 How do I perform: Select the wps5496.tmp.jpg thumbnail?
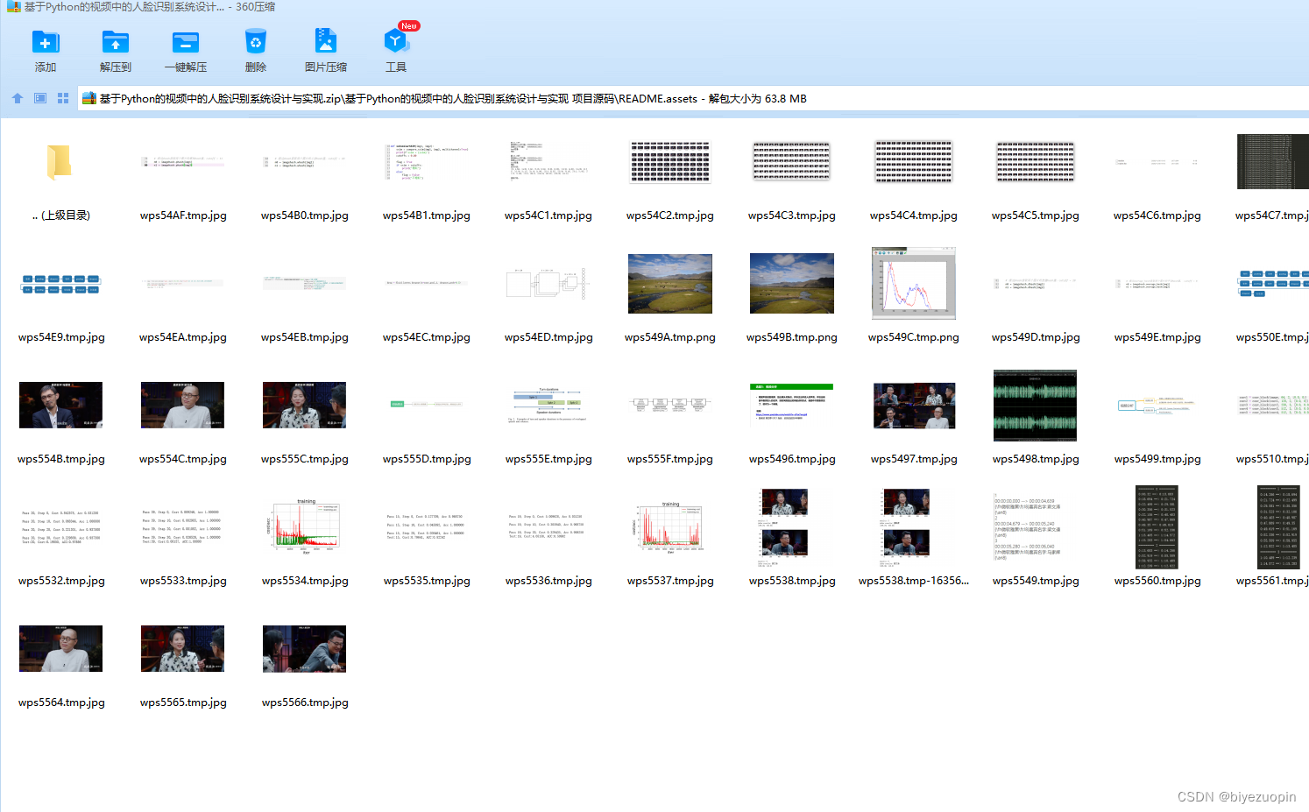point(792,405)
